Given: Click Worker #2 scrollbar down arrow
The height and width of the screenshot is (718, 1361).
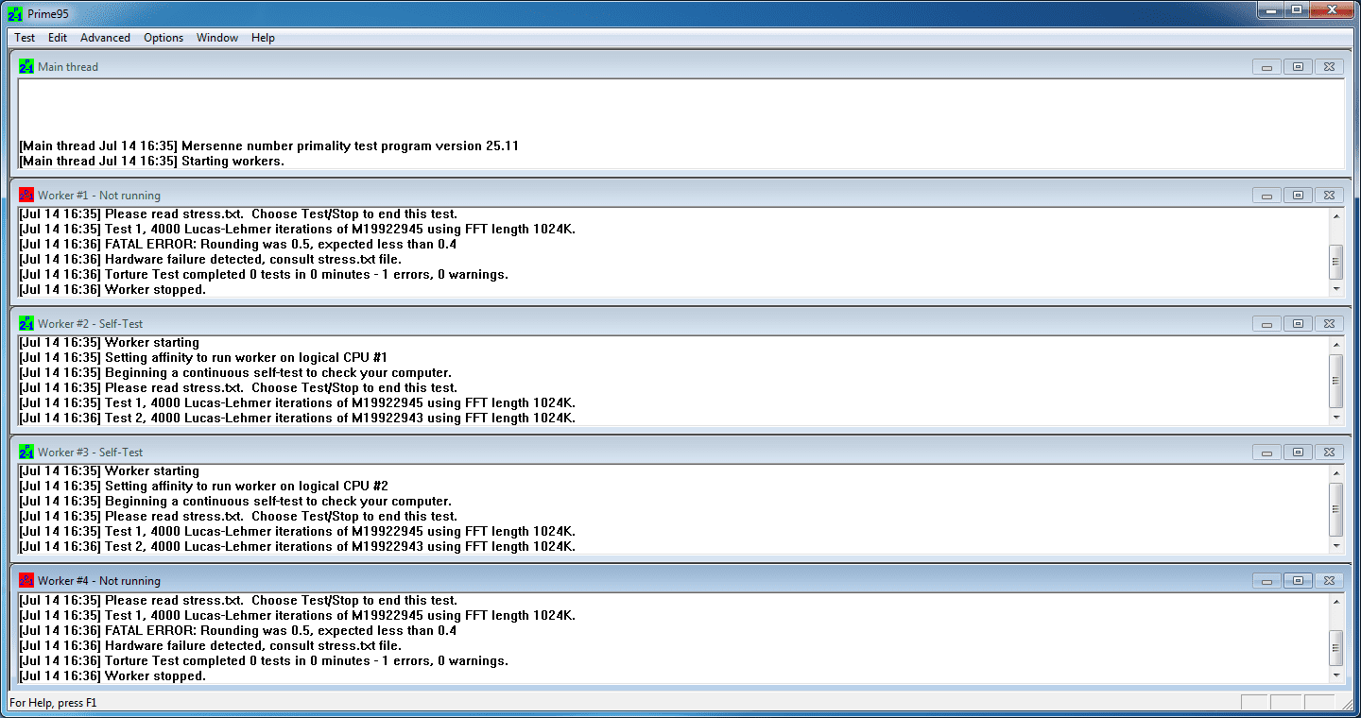Looking at the screenshot, I should (1335, 417).
